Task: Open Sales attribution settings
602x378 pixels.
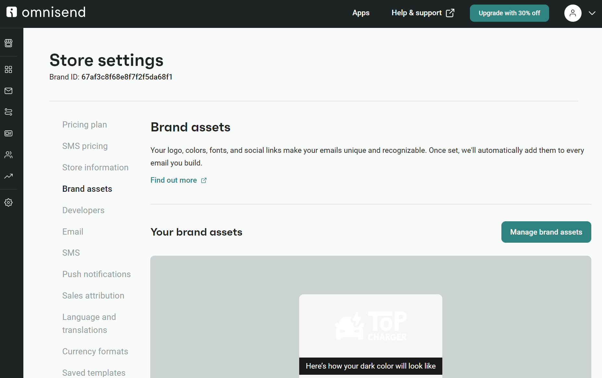Action: pyautogui.click(x=93, y=296)
